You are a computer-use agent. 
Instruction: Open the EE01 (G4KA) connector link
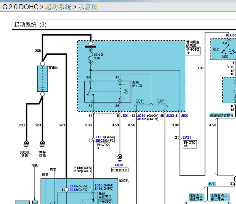100,137
